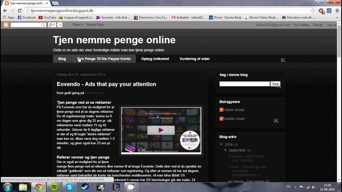Open contributor Martin Linnet profile
Viewport: 342px width, 192px height.
235,119
